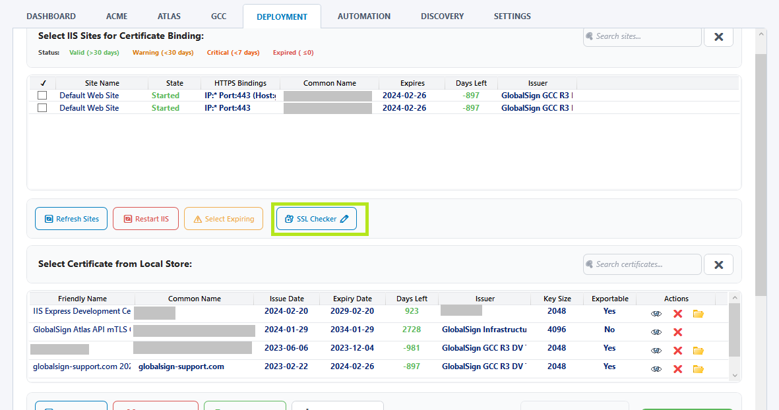Image resolution: width=779 pixels, height=410 pixels.
Task: Sort sites by Days Left column header
Action: click(x=471, y=83)
